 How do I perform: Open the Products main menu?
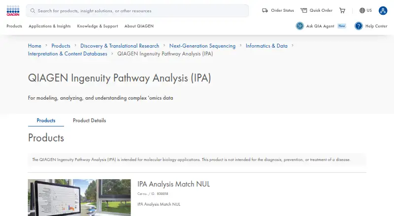pos(14,26)
